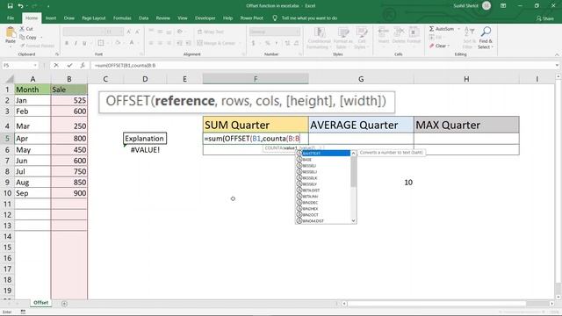This screenshot has width=562, height=316.
Task: Click the Save icon in quick access toolbar
Action: [x=10, y=6]
